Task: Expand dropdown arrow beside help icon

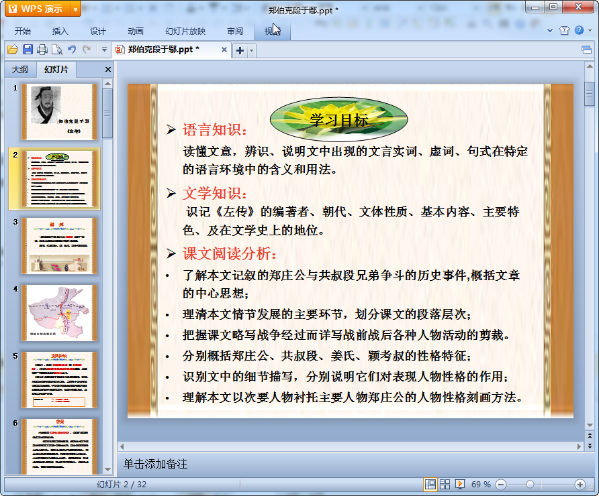Action: point(590,31)
